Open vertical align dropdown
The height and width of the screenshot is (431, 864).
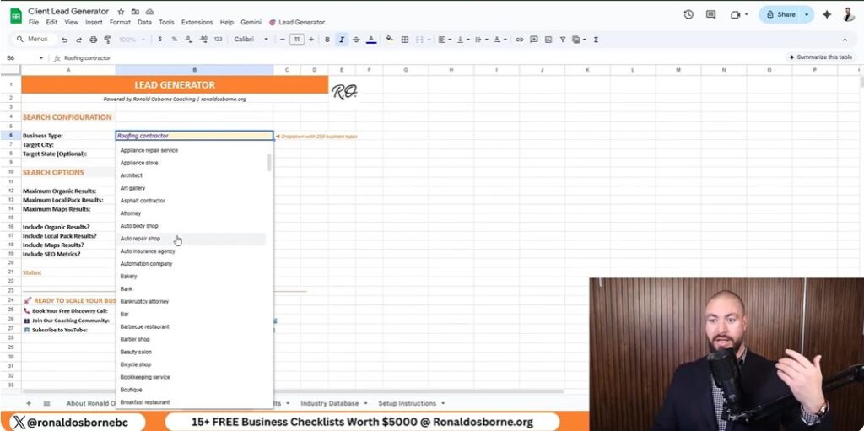(x=463, y=40)
